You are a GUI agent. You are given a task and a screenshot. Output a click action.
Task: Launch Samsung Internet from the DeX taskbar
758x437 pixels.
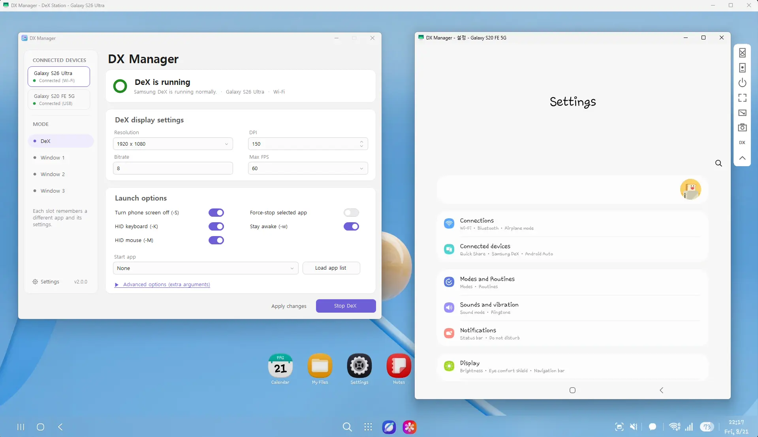(x=389, y=427)
